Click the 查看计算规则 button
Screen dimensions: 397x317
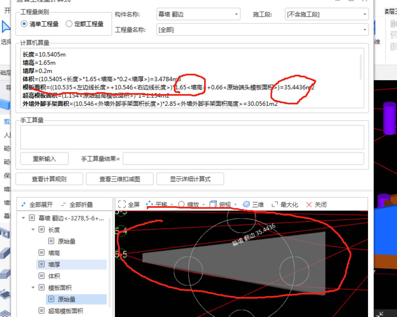[49, 179]
